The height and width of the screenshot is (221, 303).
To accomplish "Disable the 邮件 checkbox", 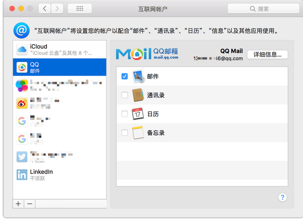I will (125, 76).
